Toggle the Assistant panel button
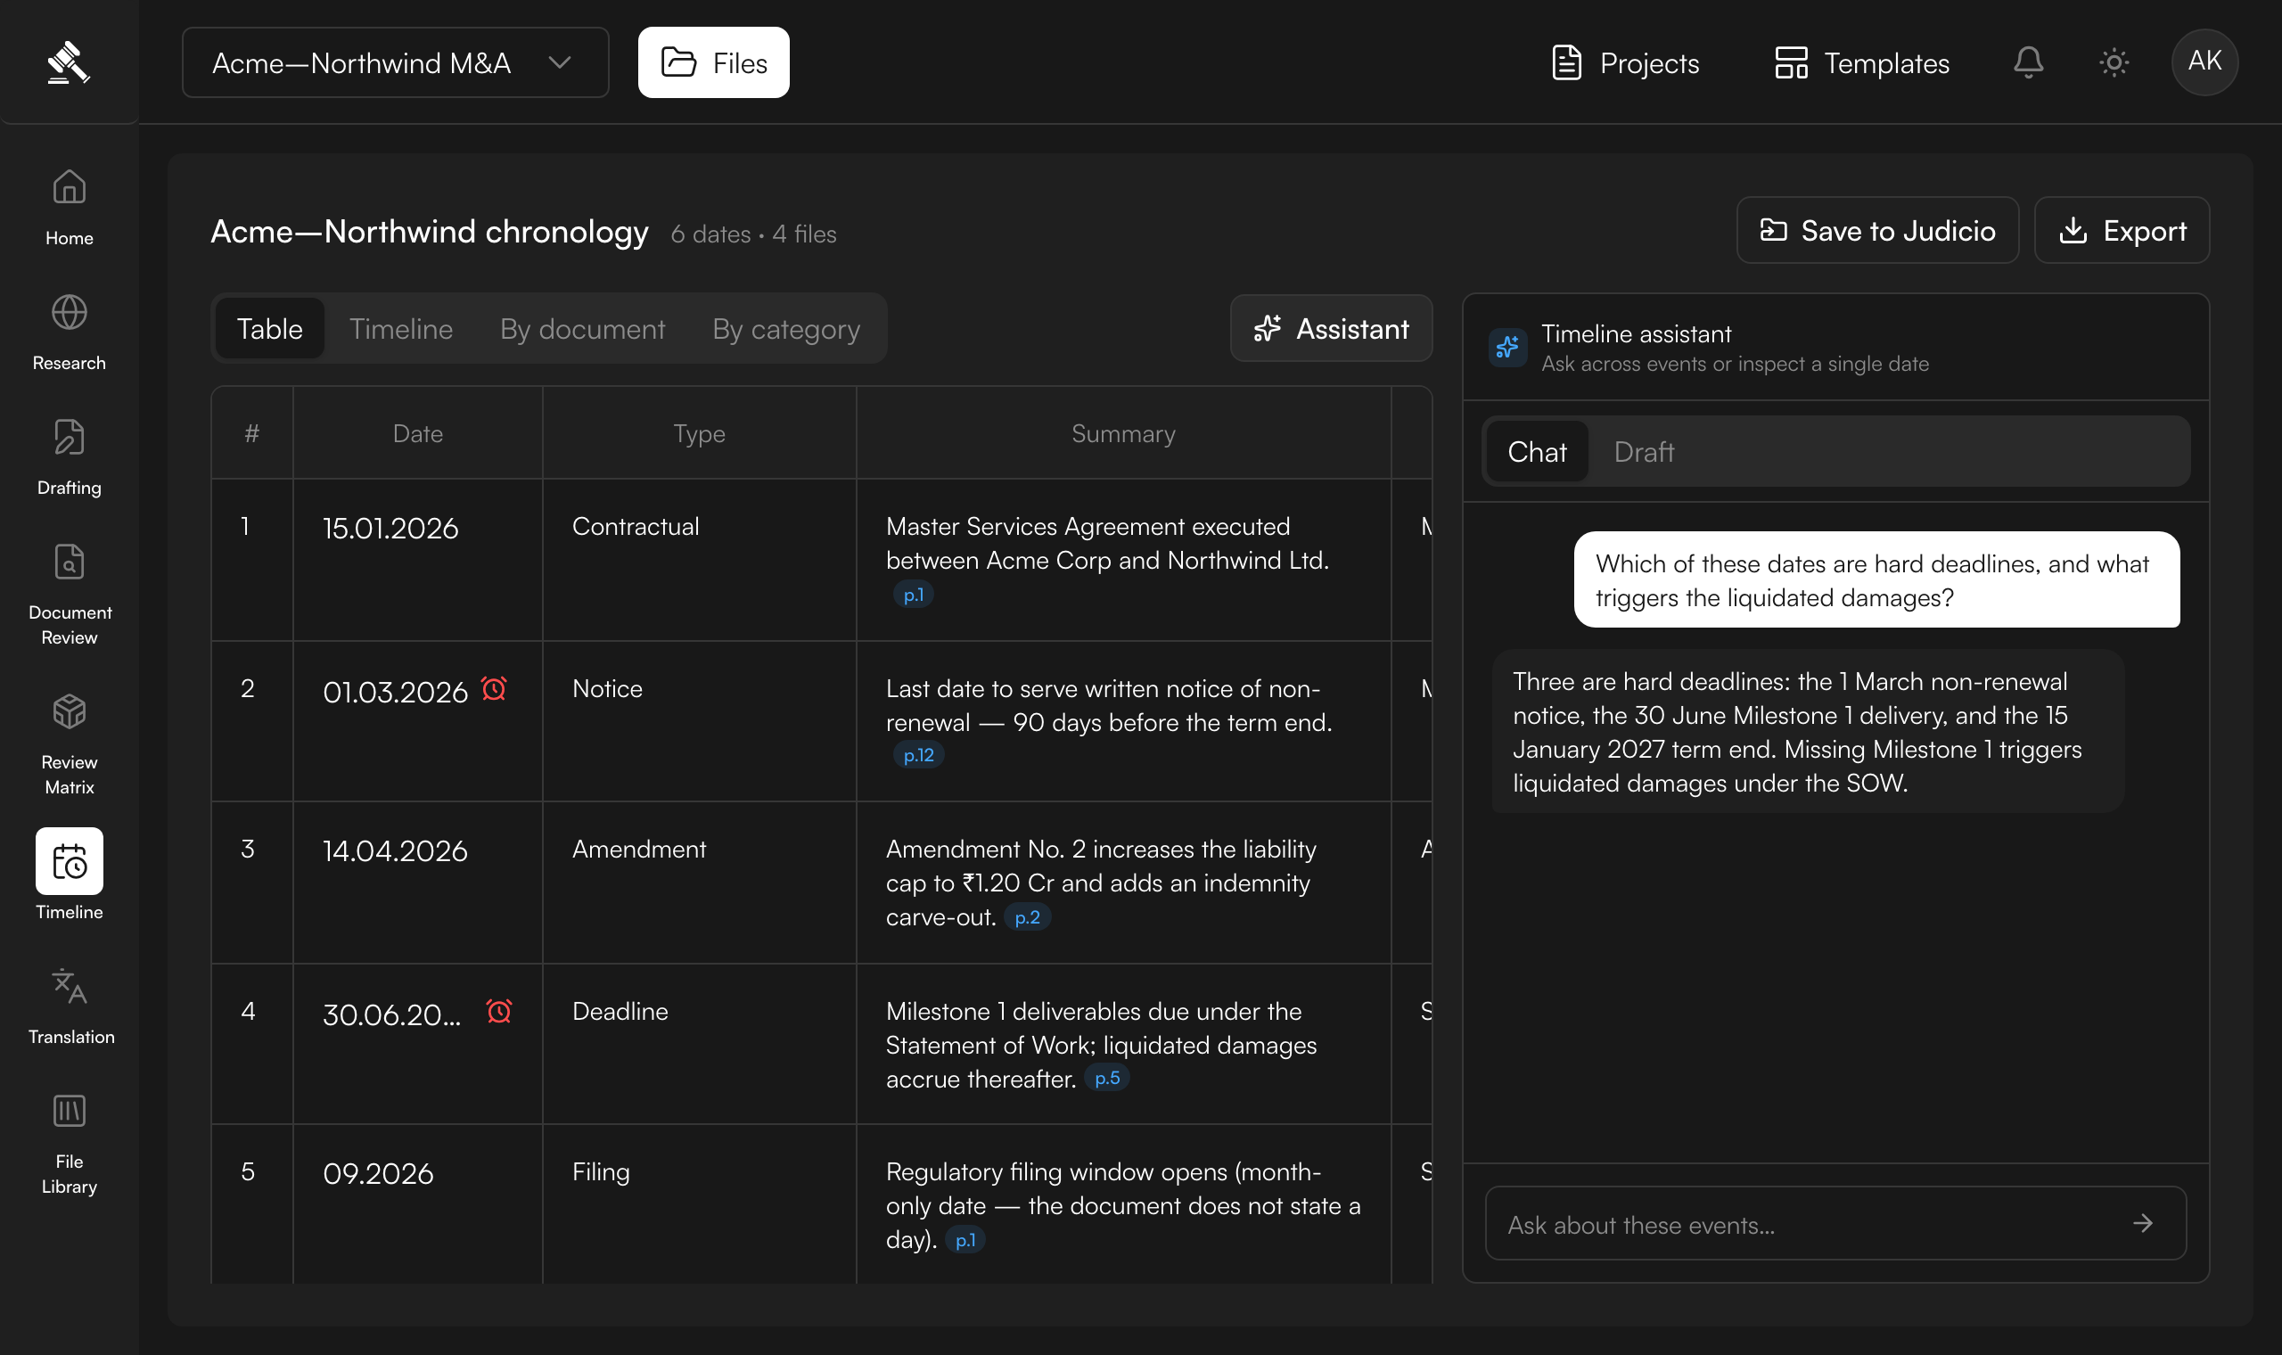Screen dimensions: 2282x1355 tap(1331, 328)
